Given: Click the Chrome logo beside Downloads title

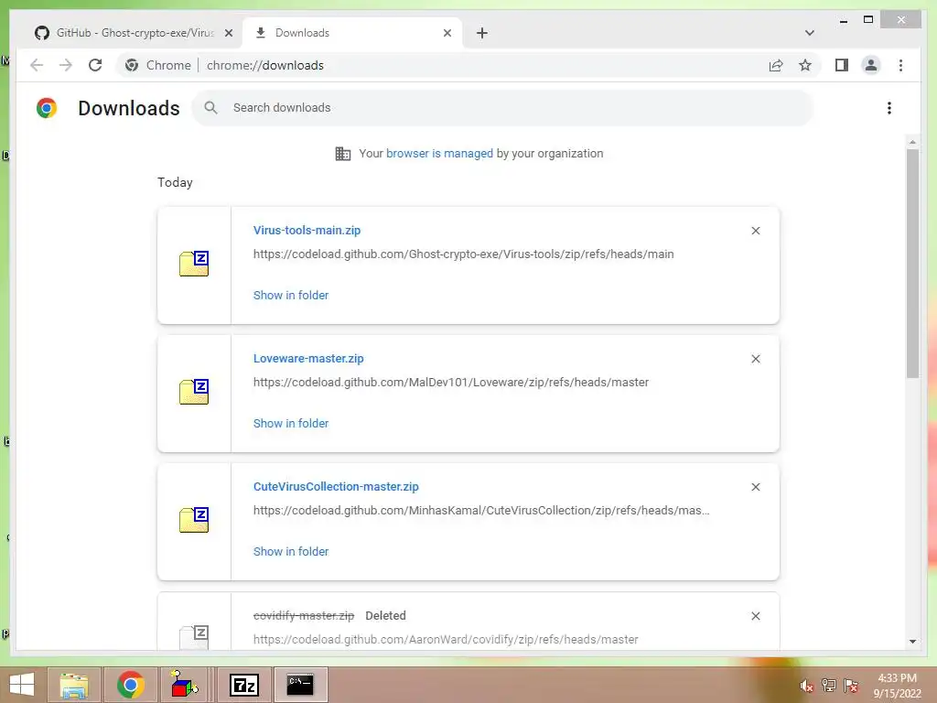Looking at the screenshot, I should pyautogui.click(x=47, y=108).
